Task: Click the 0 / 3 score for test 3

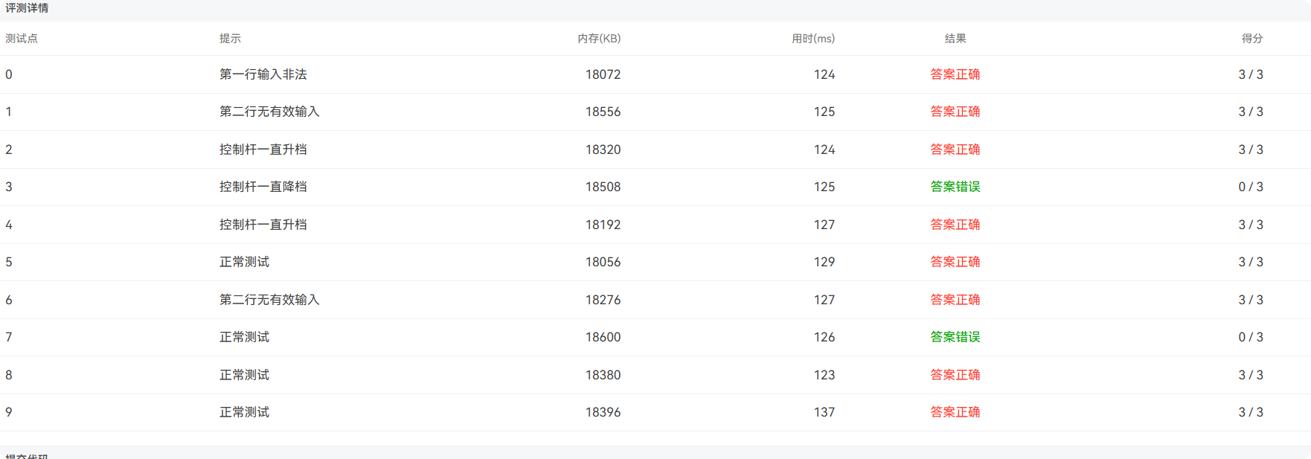Action: (x=1251, y=187)
